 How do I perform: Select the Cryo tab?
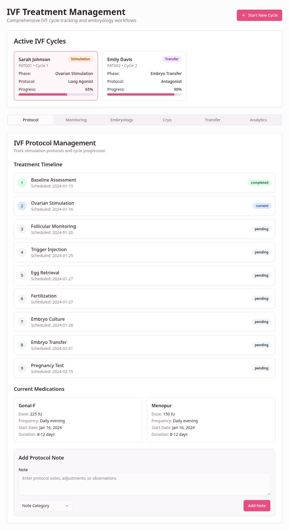167,120
